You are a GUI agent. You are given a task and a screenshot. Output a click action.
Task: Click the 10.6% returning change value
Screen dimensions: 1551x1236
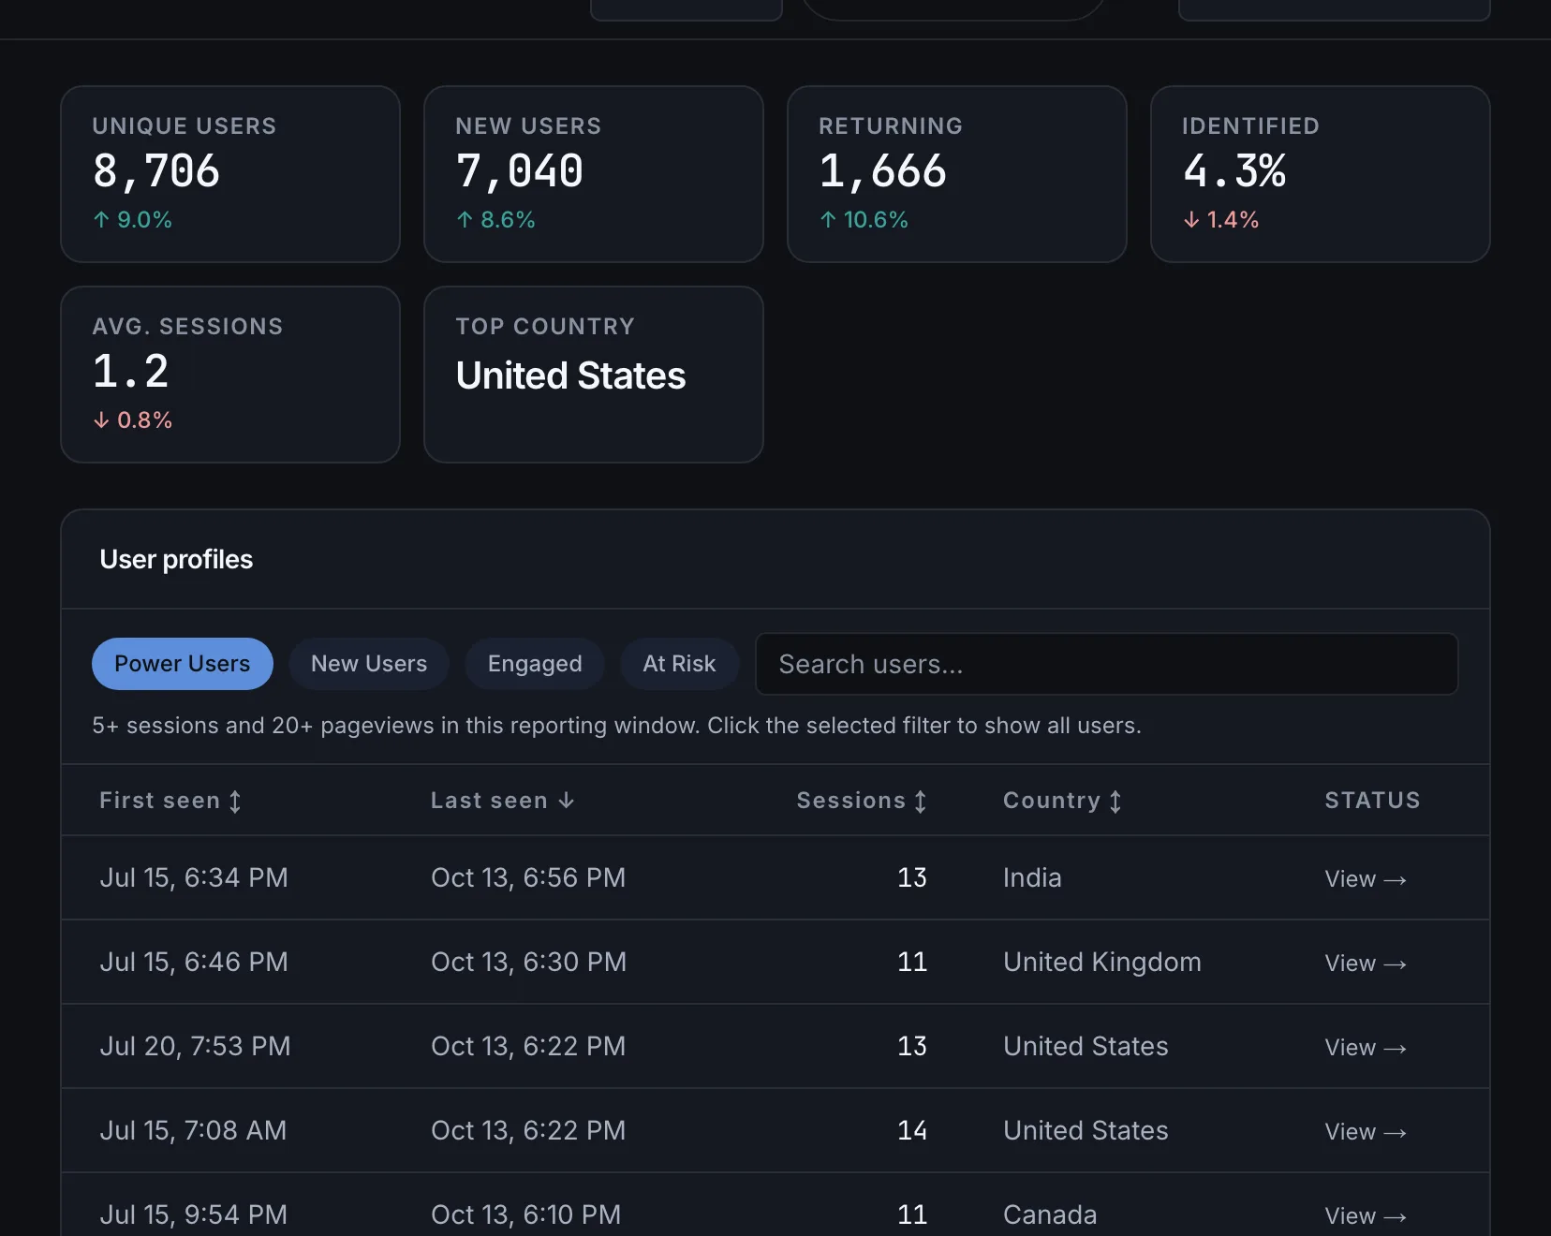[864, 220]
